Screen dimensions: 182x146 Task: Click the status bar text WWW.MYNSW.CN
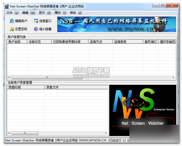(92, 140)
